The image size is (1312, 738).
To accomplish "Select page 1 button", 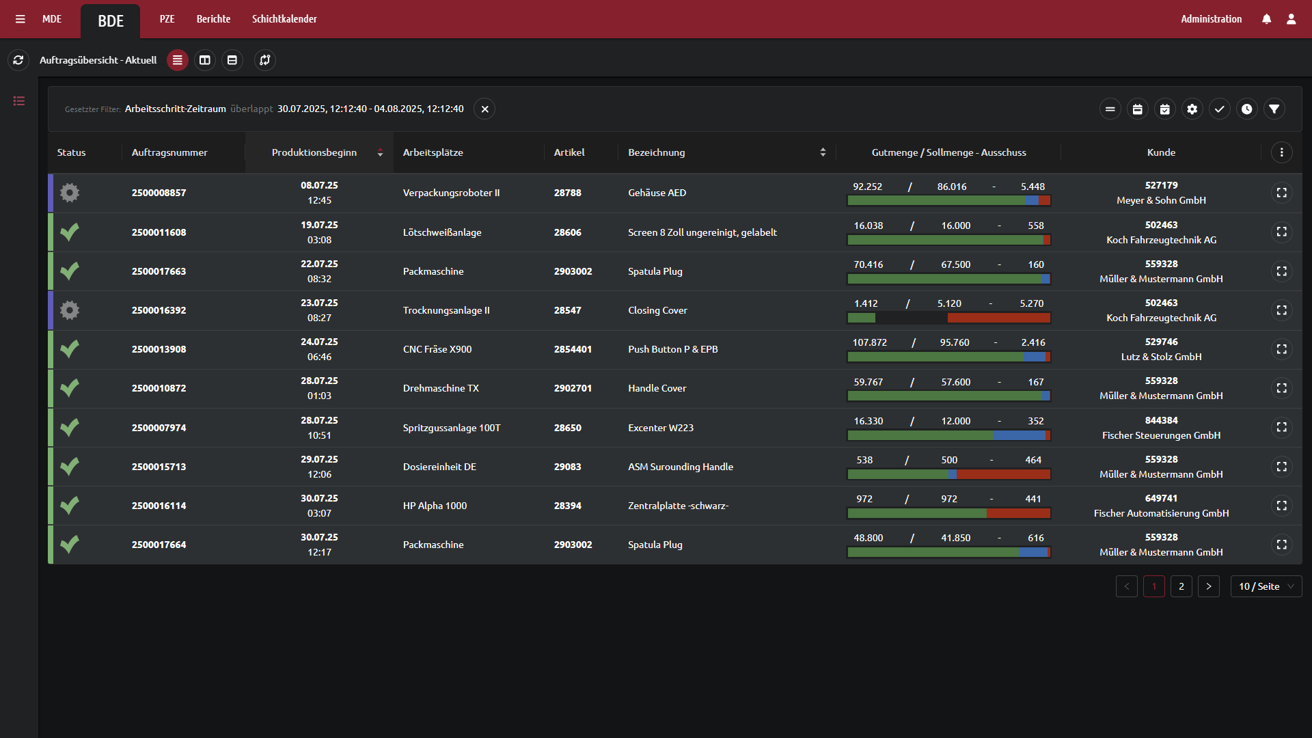I will tap(1154, 586).
